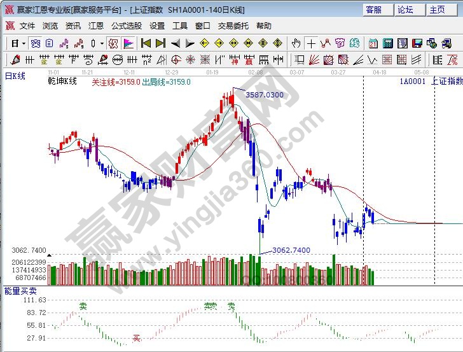Select the Gann fan lines tool
This screenshot has height=352, width=463.
coord(314,60)
